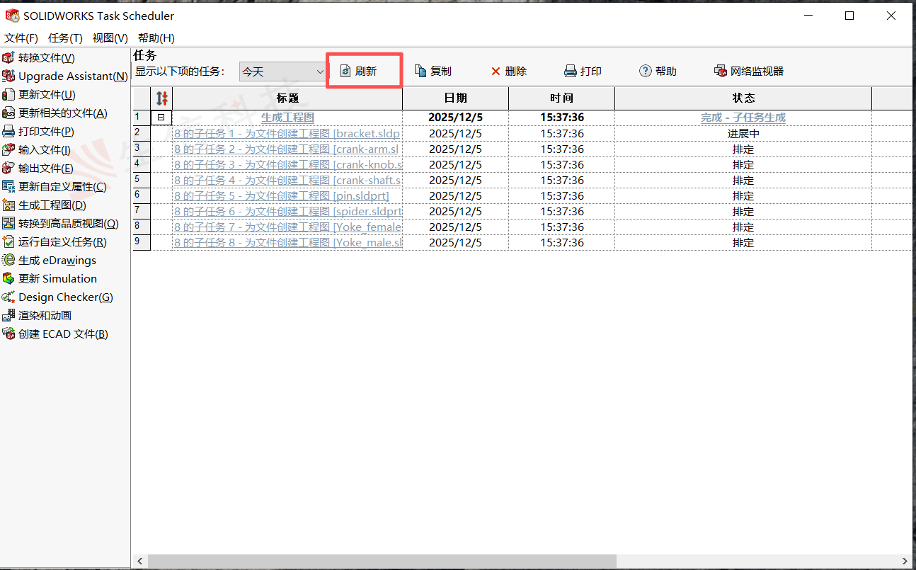Image resolution: width=916 pixels, height=570 pixels.
Task: Open the 转换文件 task in the sidebar
Action: click(x=39, y=58)
